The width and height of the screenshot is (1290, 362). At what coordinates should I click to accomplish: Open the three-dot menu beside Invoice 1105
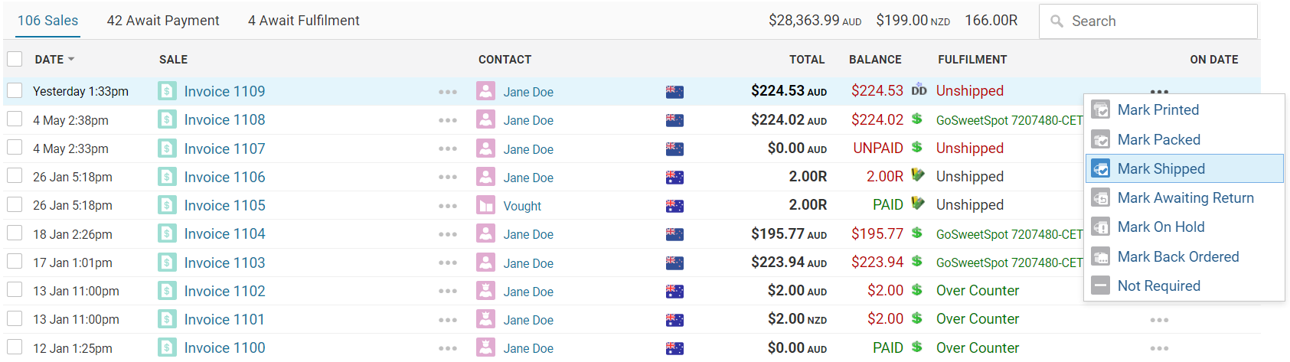448,206
